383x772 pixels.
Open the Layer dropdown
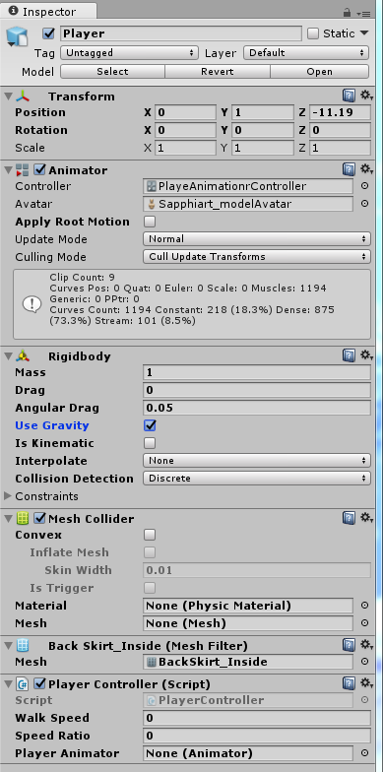306,53
